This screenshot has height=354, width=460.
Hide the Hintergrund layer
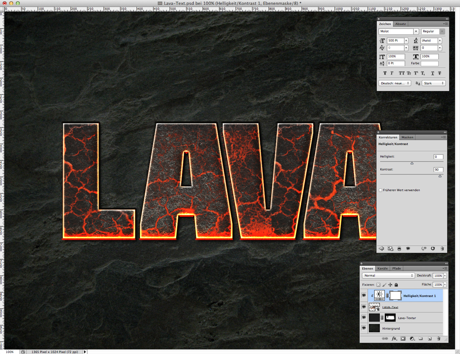[364, 328]
